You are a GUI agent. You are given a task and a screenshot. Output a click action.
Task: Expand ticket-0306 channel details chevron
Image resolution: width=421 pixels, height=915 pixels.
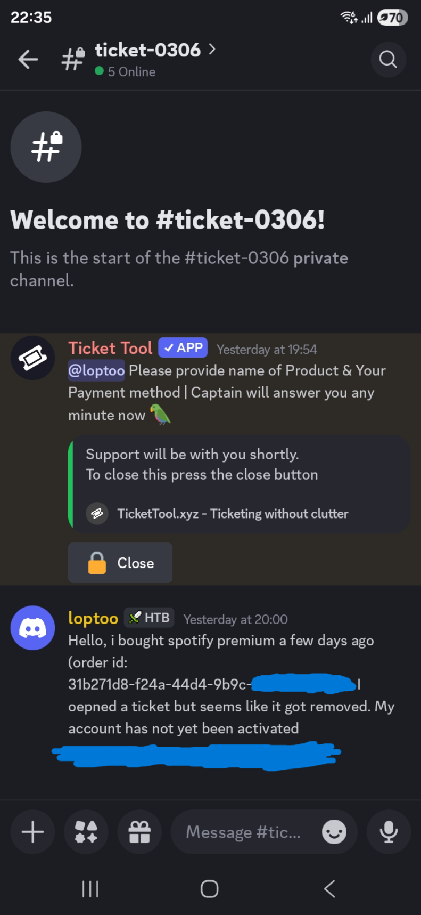212,50
